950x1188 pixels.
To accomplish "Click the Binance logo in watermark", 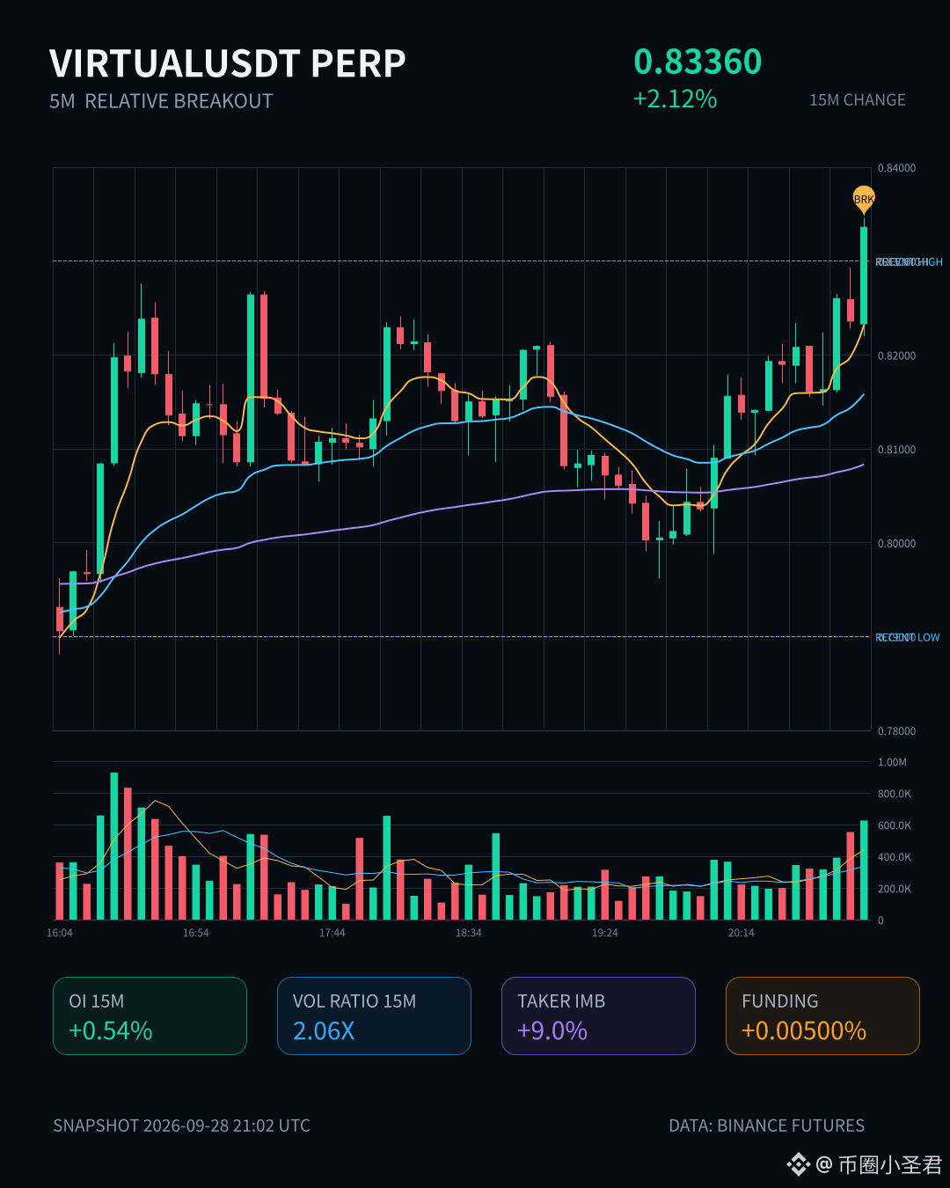I will 798,1165.
